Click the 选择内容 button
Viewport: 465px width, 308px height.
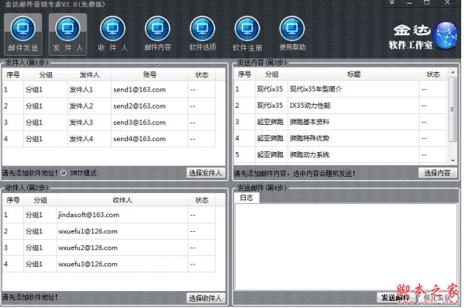pyautogui.click(x=437, y=172)
